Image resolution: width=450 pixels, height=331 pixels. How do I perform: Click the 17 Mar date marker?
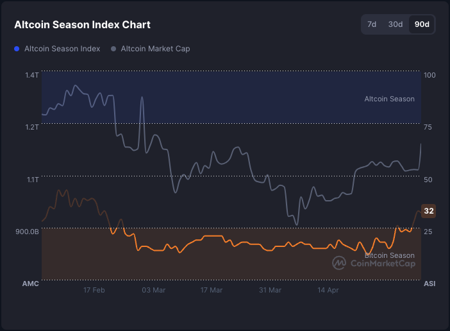point(212,291)
